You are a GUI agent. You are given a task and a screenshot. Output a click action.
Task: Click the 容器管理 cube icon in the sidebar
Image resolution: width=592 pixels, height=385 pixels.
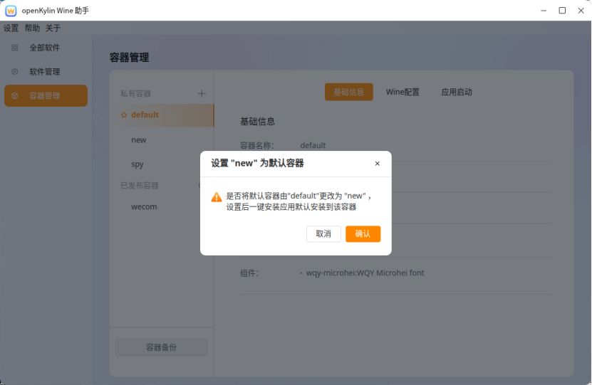point(15,96)
